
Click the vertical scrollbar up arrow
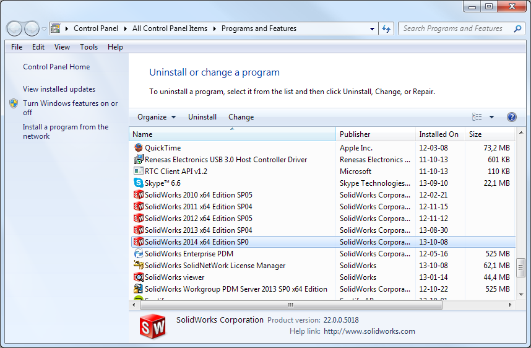pyautogui.click(x=520, y=133)
